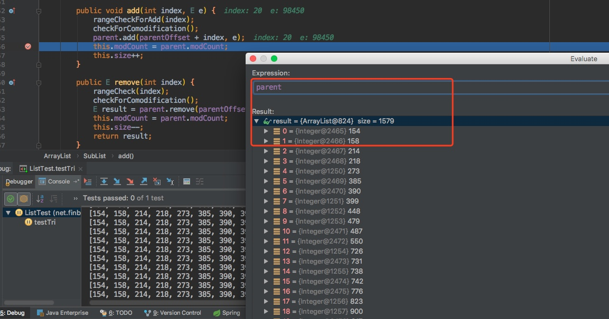Click the Show Execution Point icon
Image resolution: width=609 pixels, height=319 pixels.
tap(88, 181)
